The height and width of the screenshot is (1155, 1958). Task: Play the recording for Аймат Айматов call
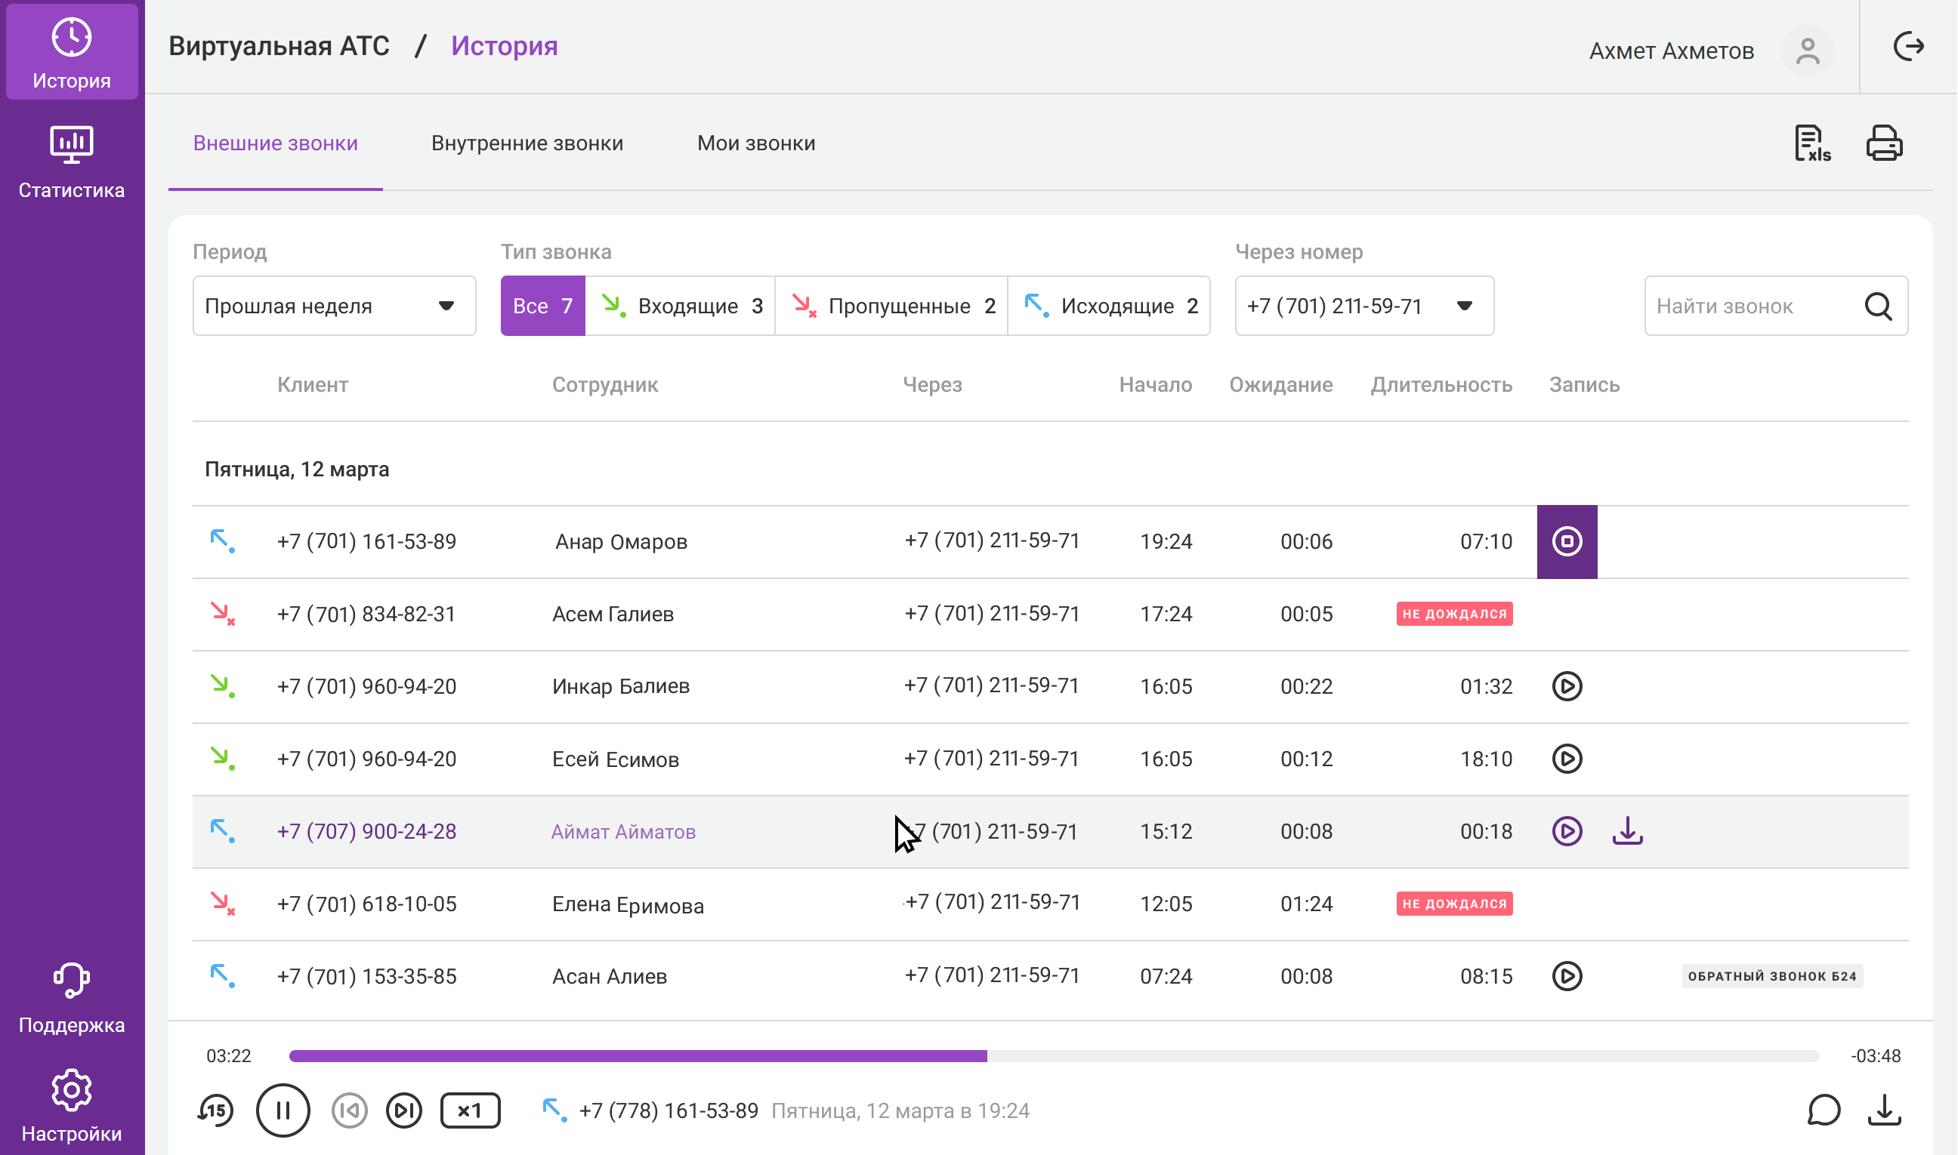point(1567,831)
